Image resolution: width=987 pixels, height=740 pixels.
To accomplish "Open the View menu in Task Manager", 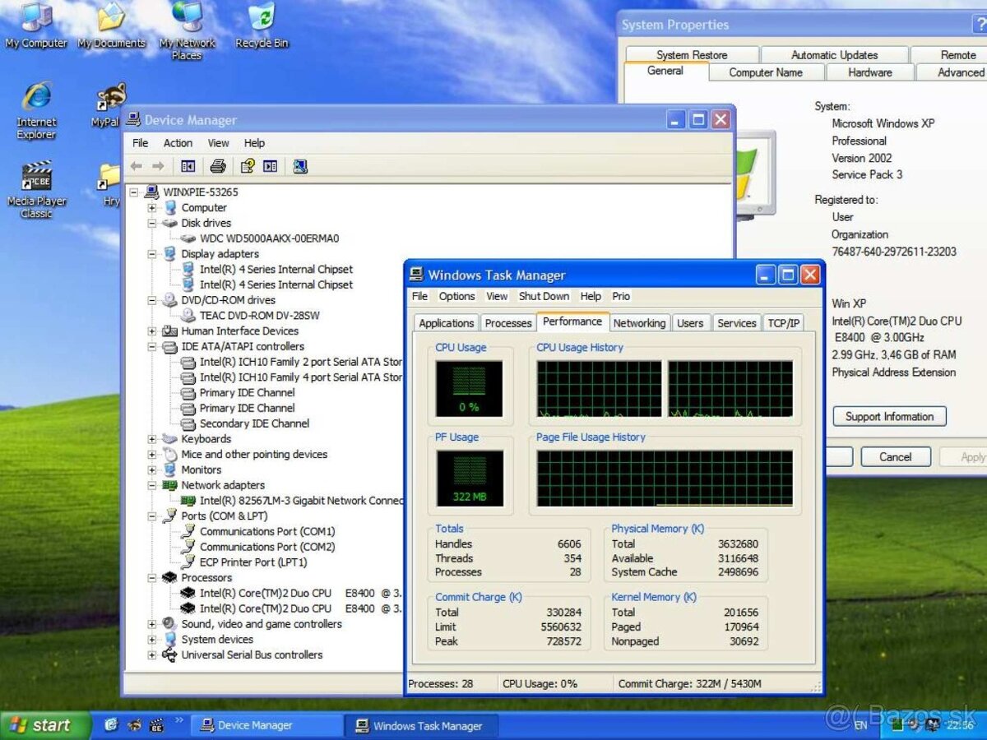I will (497, 296).
